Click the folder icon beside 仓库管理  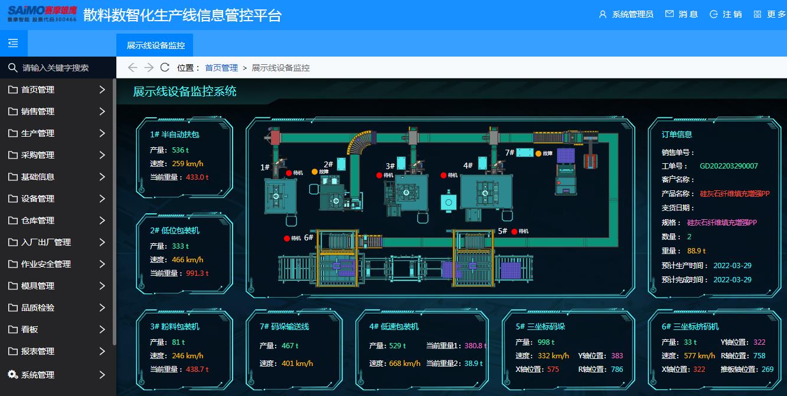click(14, 220)
